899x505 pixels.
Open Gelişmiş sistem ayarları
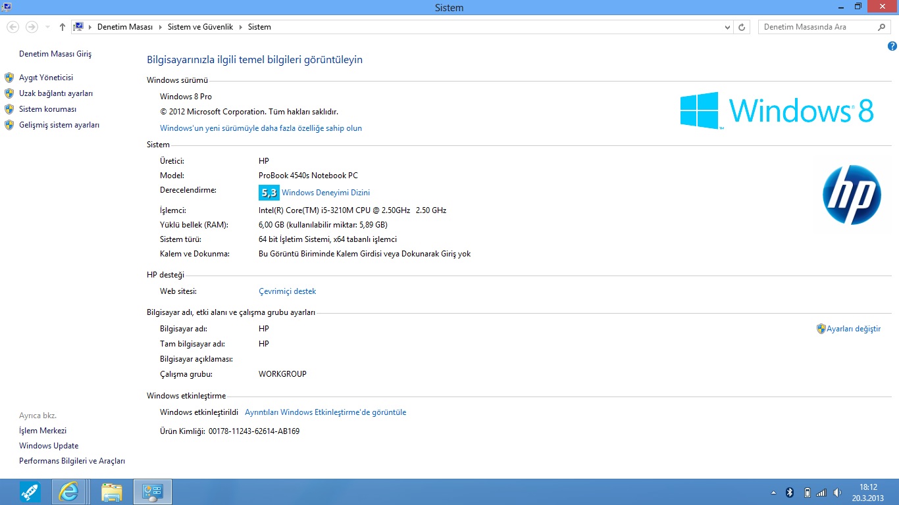[x=59, y=125]
